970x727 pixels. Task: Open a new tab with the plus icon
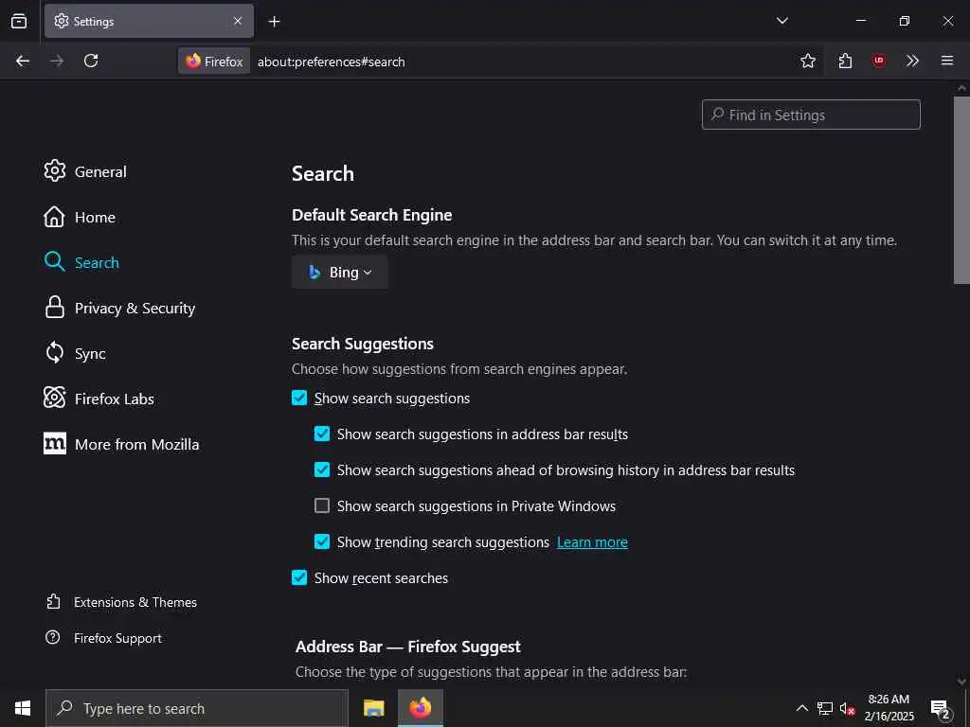274,21
